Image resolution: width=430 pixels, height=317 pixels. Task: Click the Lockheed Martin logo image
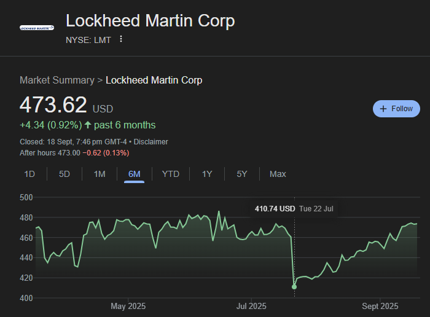click(x=37, y=28)
